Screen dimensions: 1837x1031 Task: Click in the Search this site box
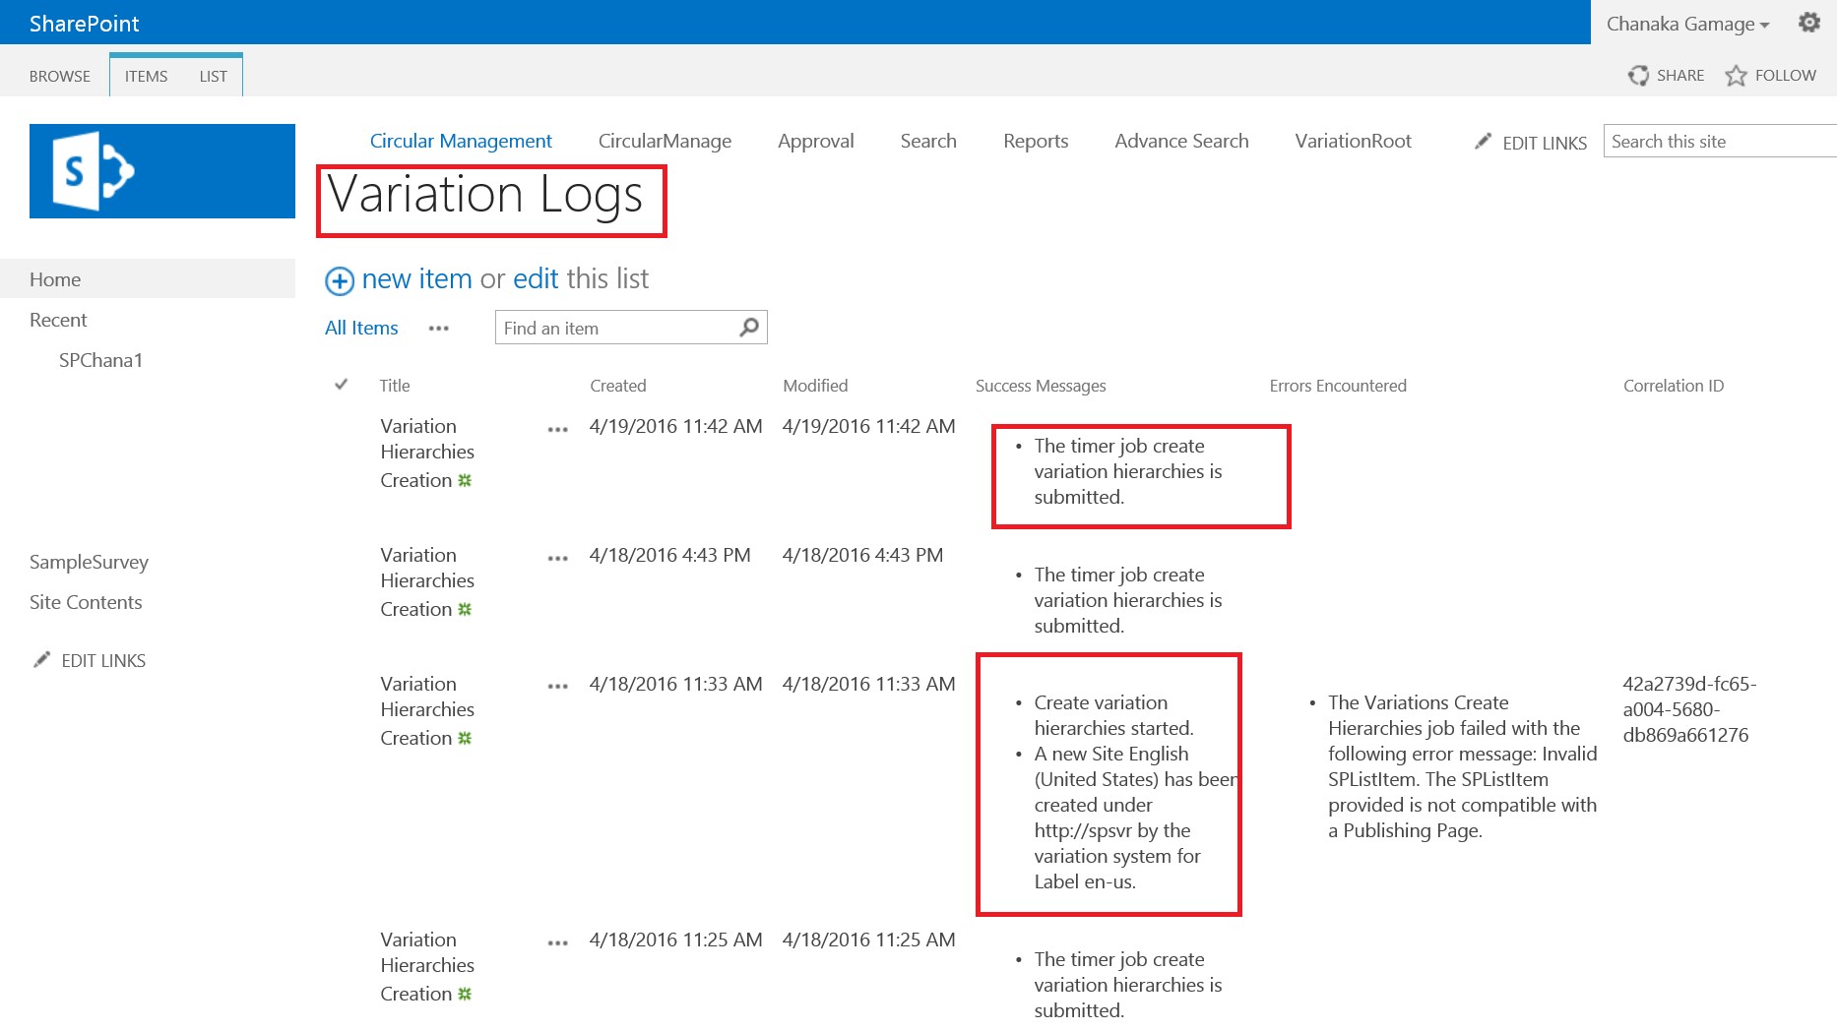[x=1719, y=141]
